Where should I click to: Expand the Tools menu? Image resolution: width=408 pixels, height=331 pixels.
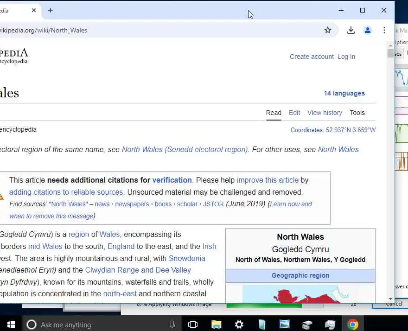point(357,113)
